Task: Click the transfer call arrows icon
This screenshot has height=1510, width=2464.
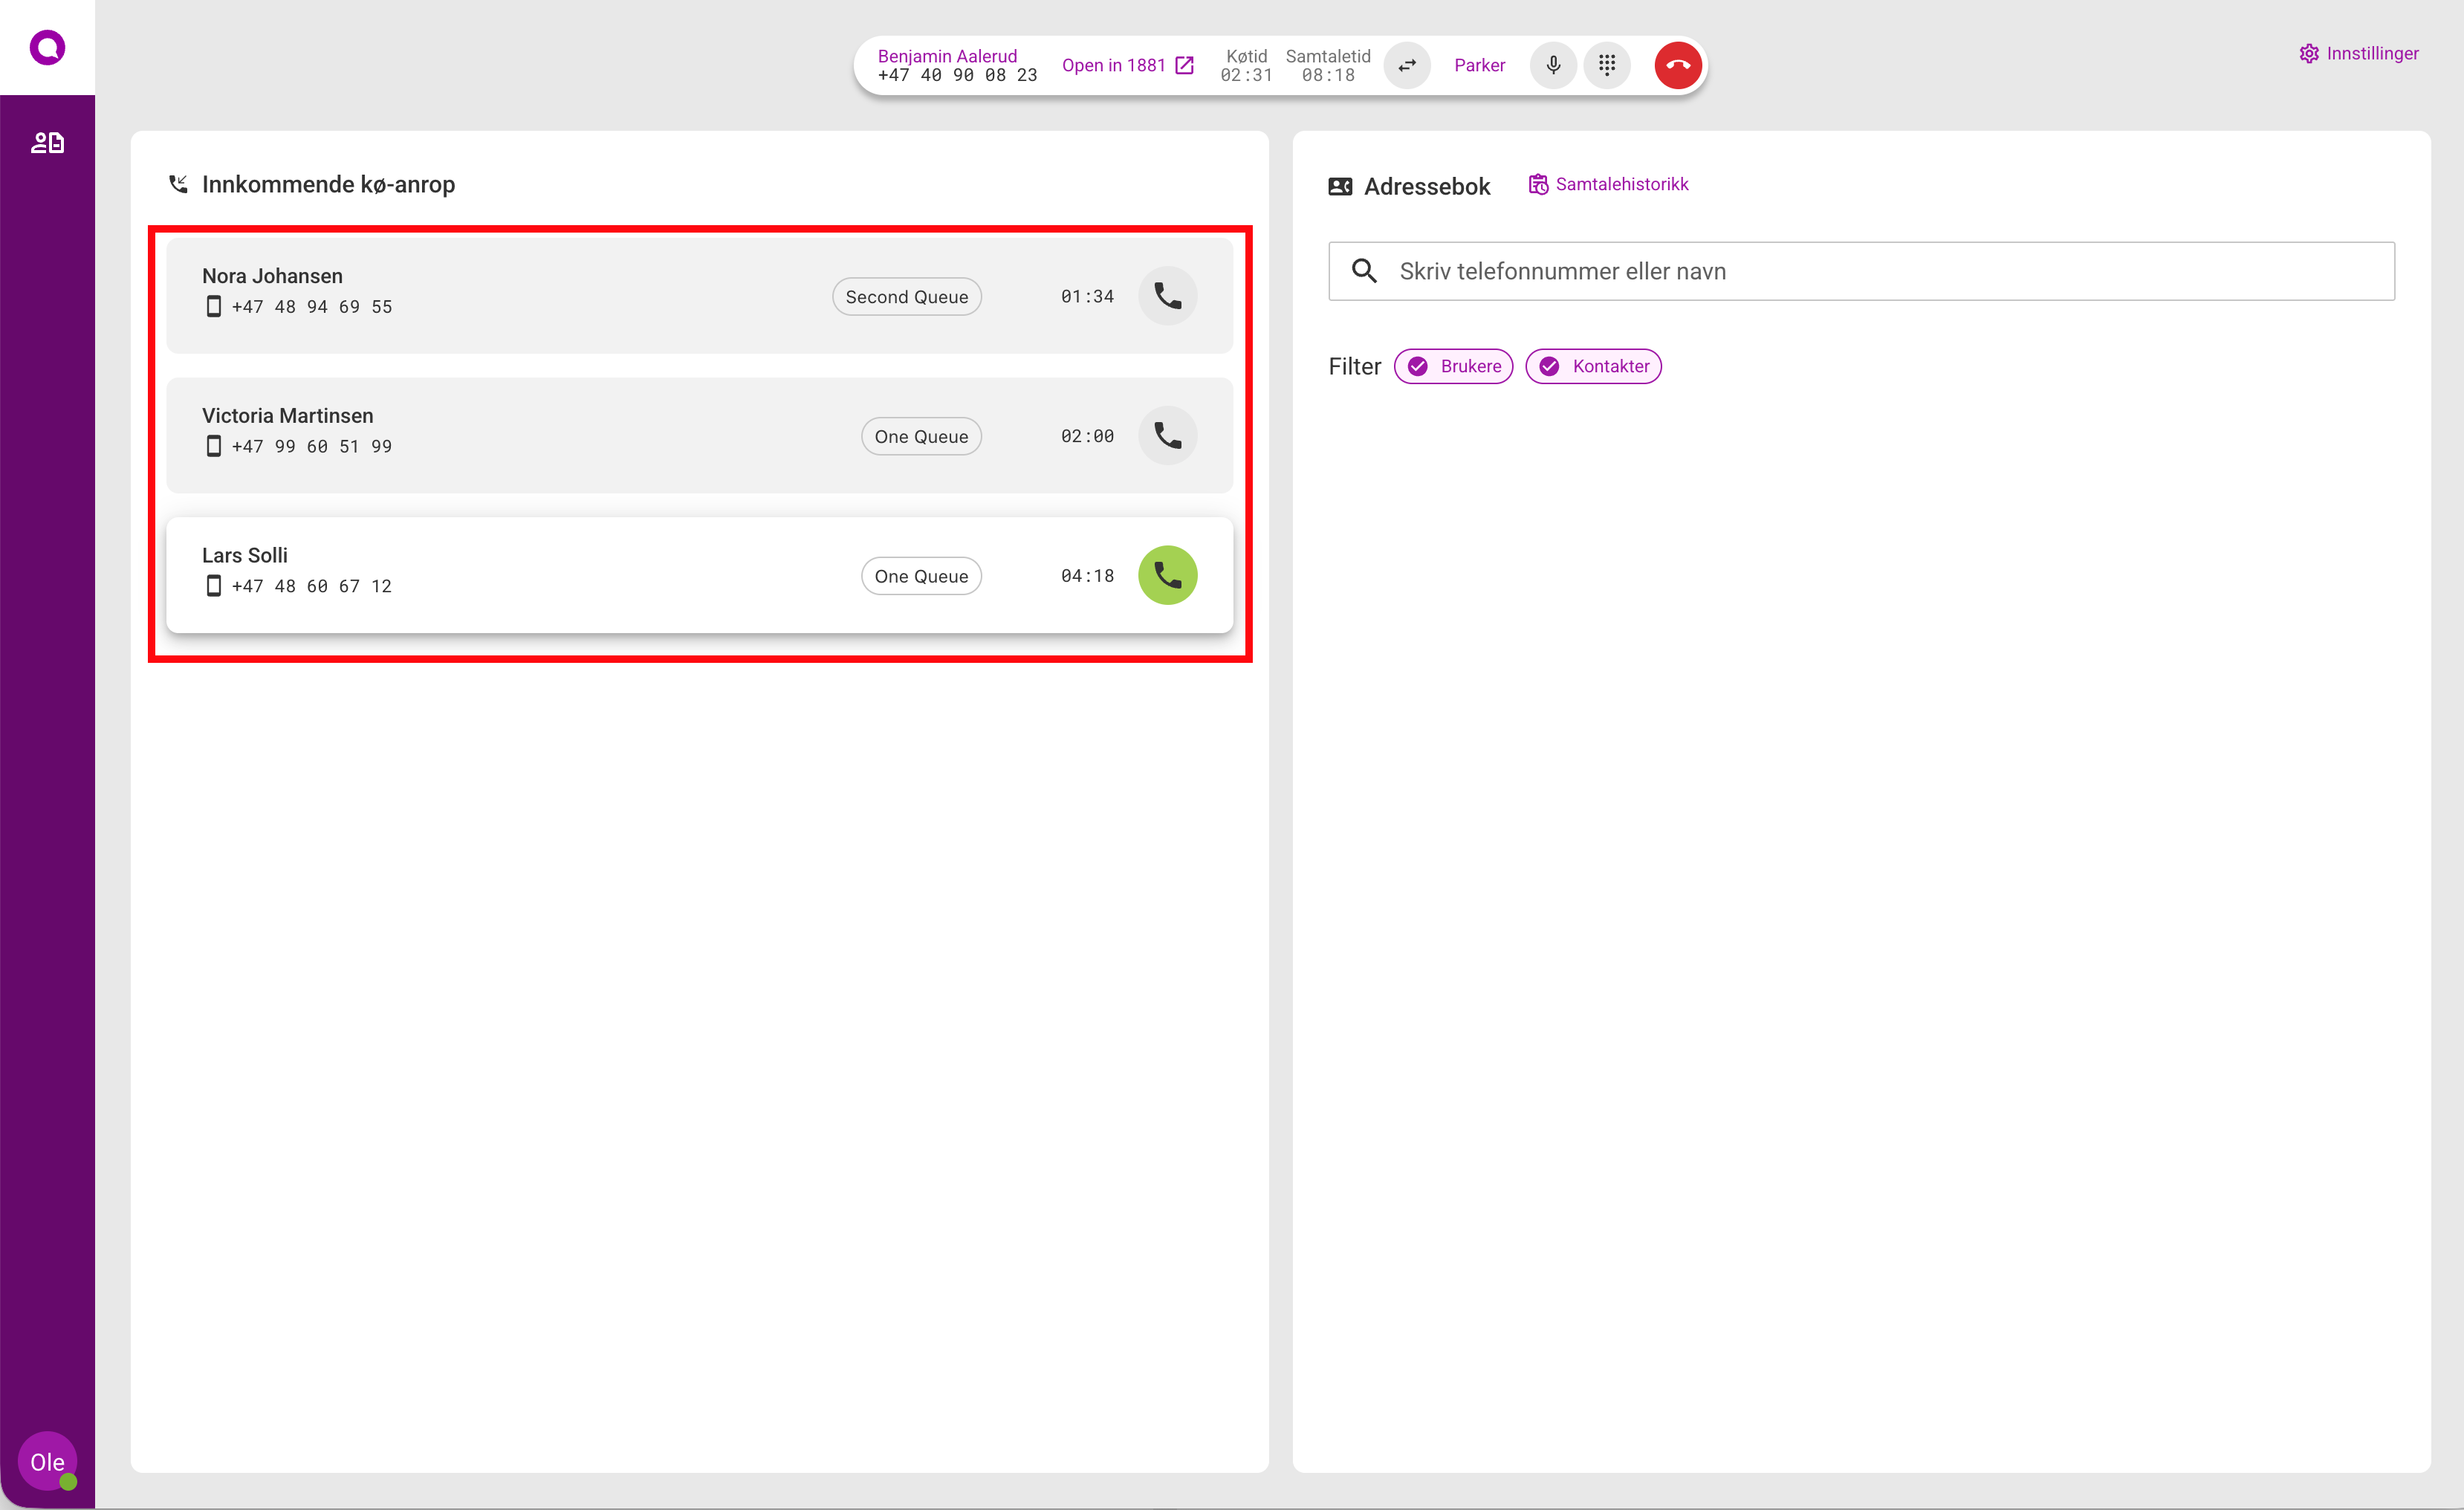Action: pyautogui.click(x=1406, y=65)
